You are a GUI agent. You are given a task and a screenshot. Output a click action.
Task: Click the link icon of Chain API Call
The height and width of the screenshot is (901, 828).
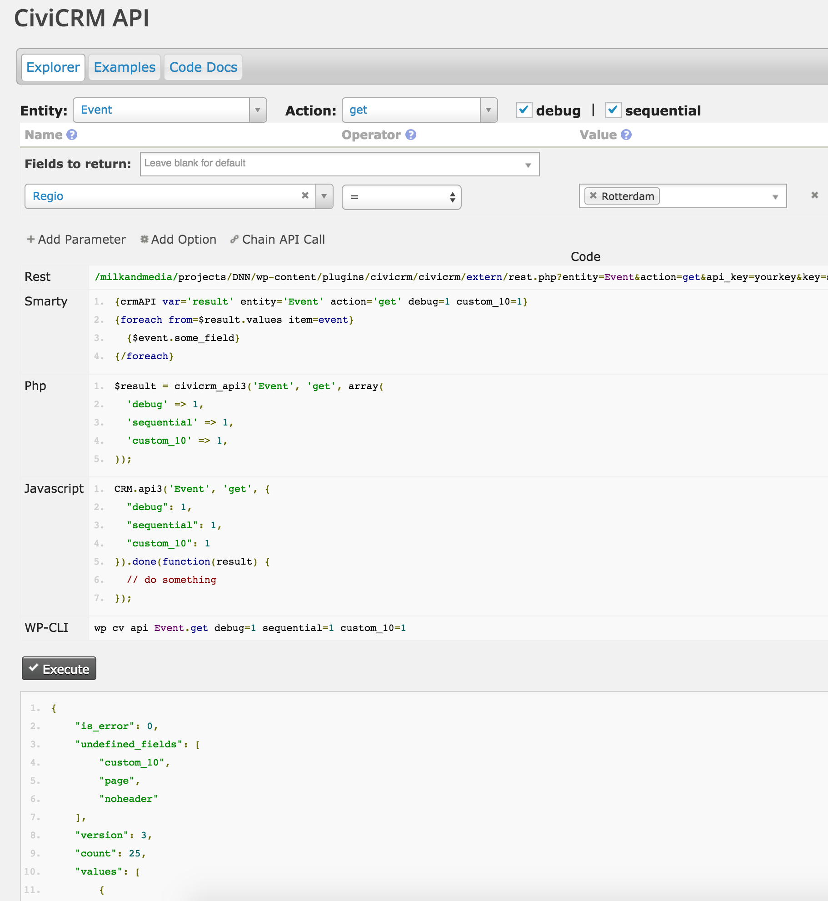234,239
